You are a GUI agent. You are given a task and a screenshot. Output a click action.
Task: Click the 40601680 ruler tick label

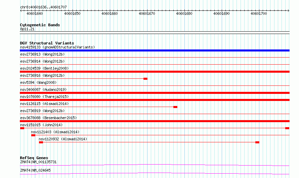tap(184, 13)
